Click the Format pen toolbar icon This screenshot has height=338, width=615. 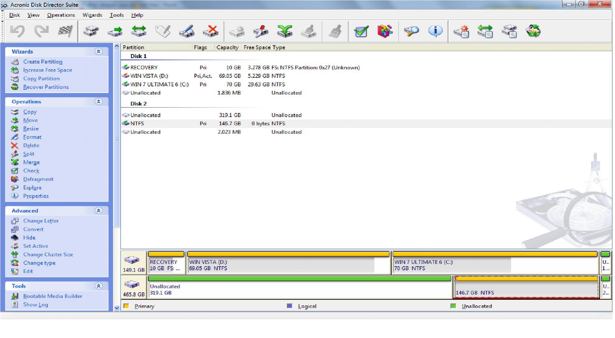point(187,31)
